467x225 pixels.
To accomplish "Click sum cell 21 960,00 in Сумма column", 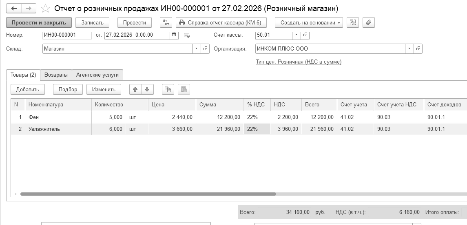I will 220,129.
